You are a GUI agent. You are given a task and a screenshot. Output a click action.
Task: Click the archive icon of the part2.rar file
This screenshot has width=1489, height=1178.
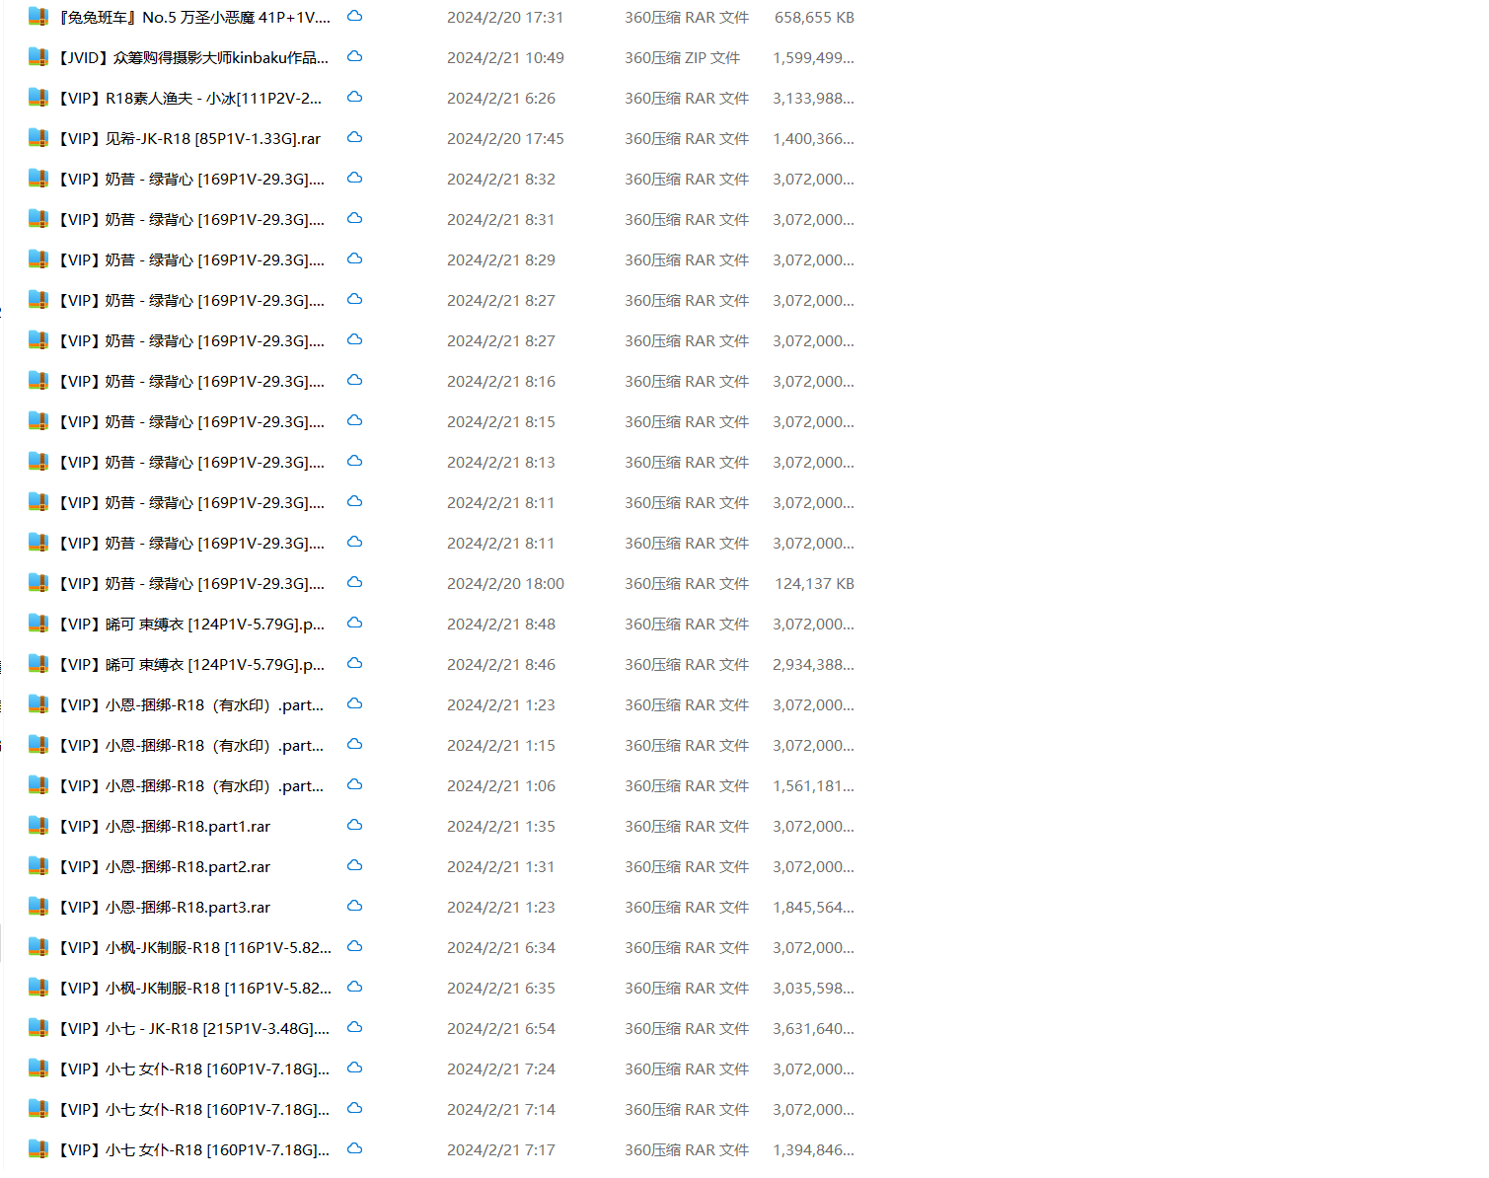tap(38, 866)
